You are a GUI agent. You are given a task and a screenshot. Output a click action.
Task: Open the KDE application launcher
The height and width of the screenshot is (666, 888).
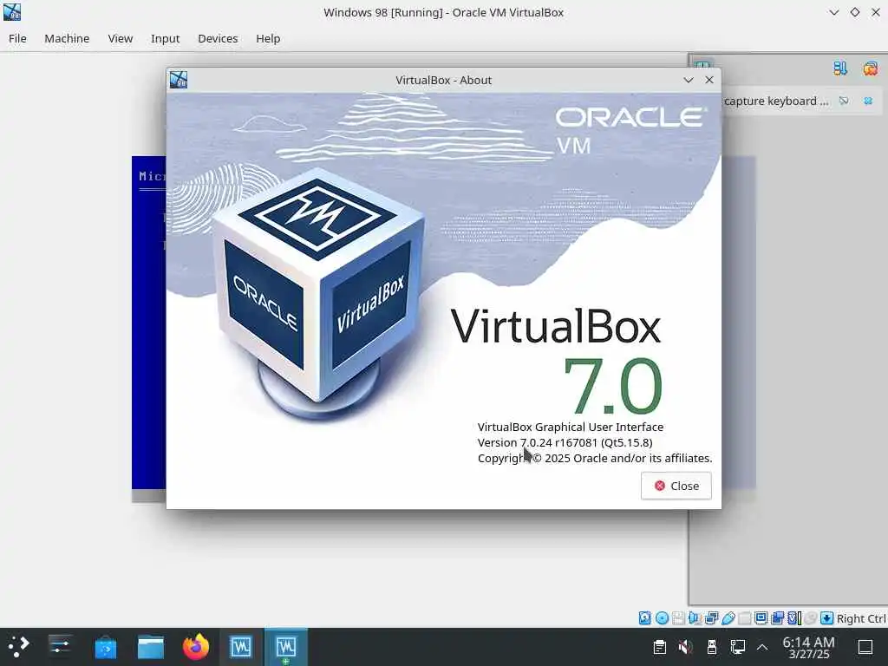click(18, 647)
